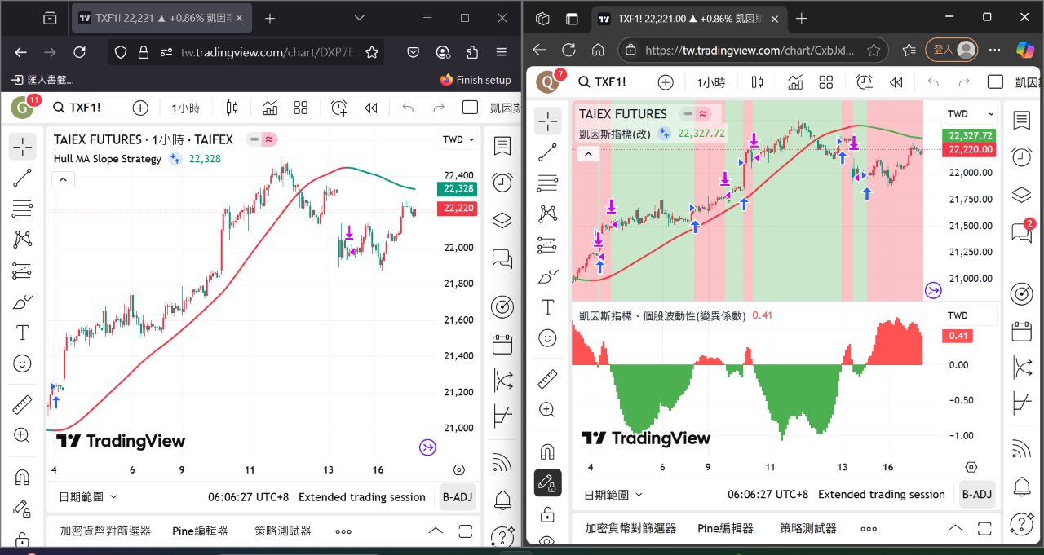This screenshot has height=555, width=1044.
Task: Toggle magnet mode in right window
Action: [x=548, y=451]
